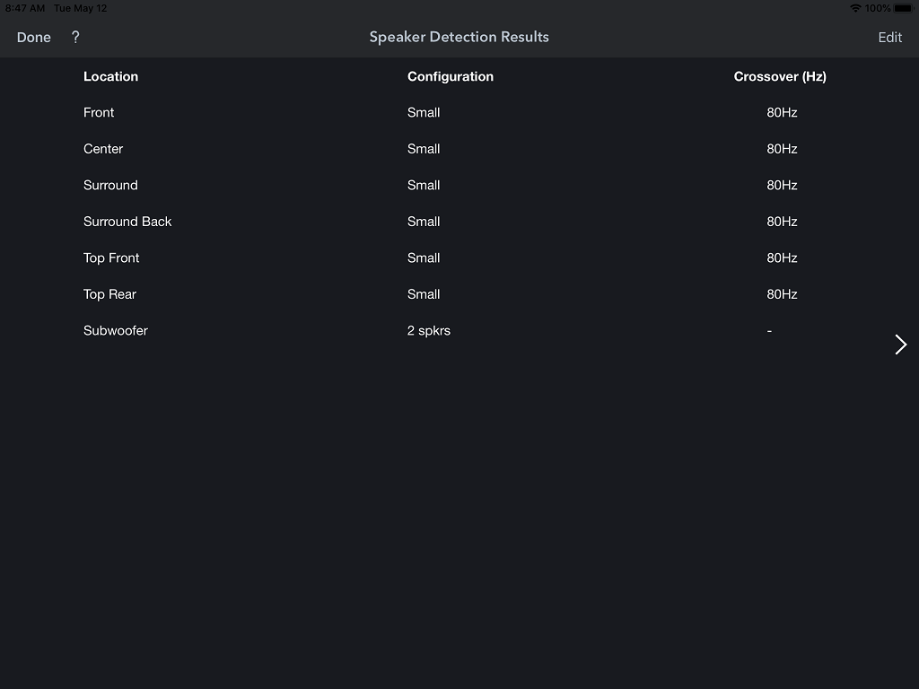Click the Location column header
This screenshot has height=689, width=919.
(110, 76)
